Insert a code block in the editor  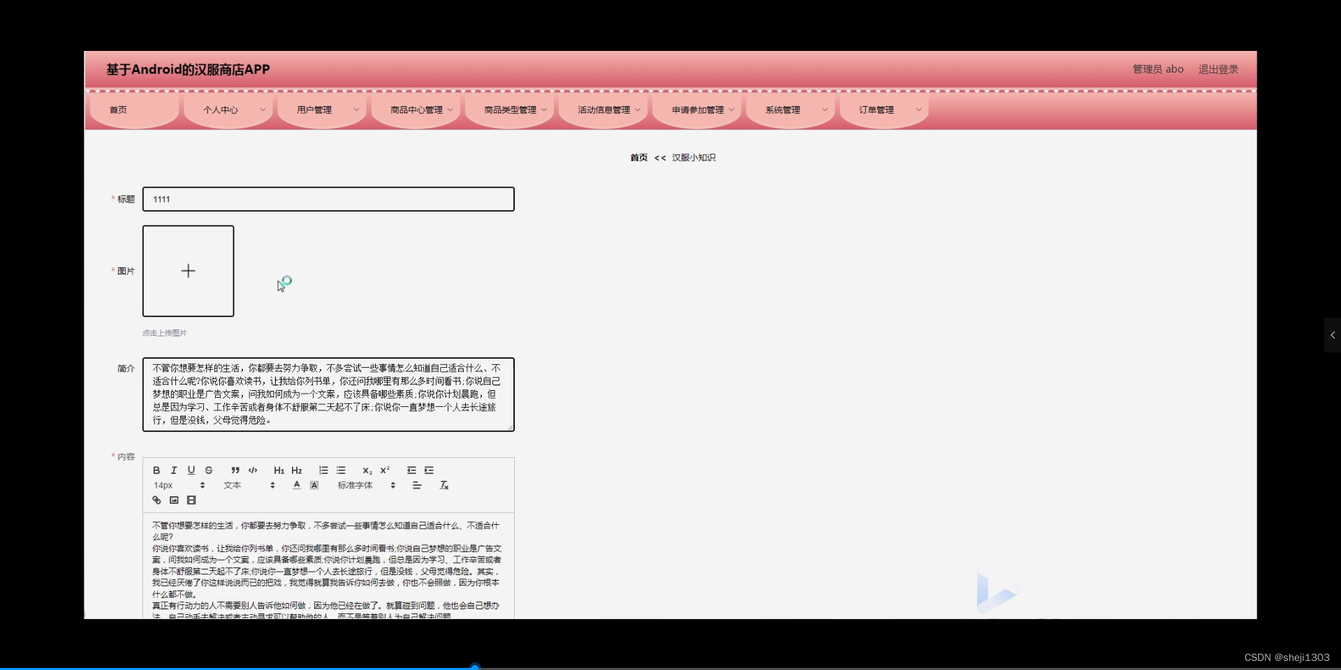[253, 470]
